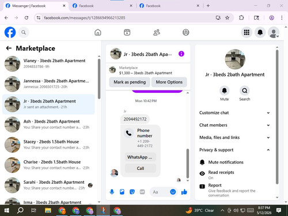
Task: Open emoji picker in message box
Action: pos(173,192)
